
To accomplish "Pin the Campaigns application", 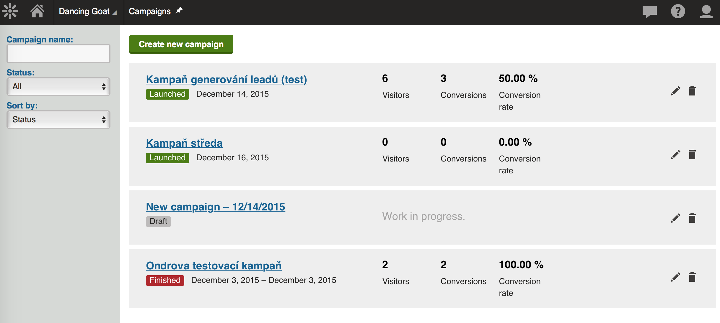I will pos(179,11).
